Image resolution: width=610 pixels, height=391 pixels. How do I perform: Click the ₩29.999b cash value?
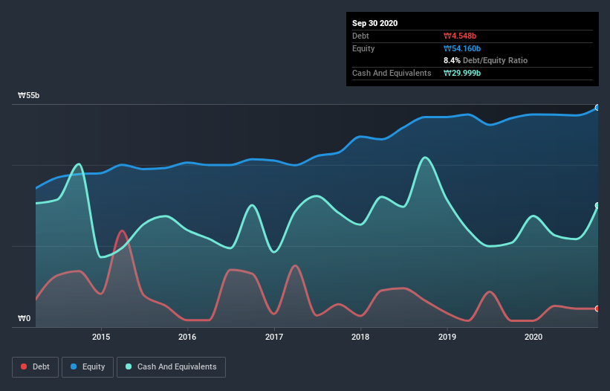coord(462,73)
